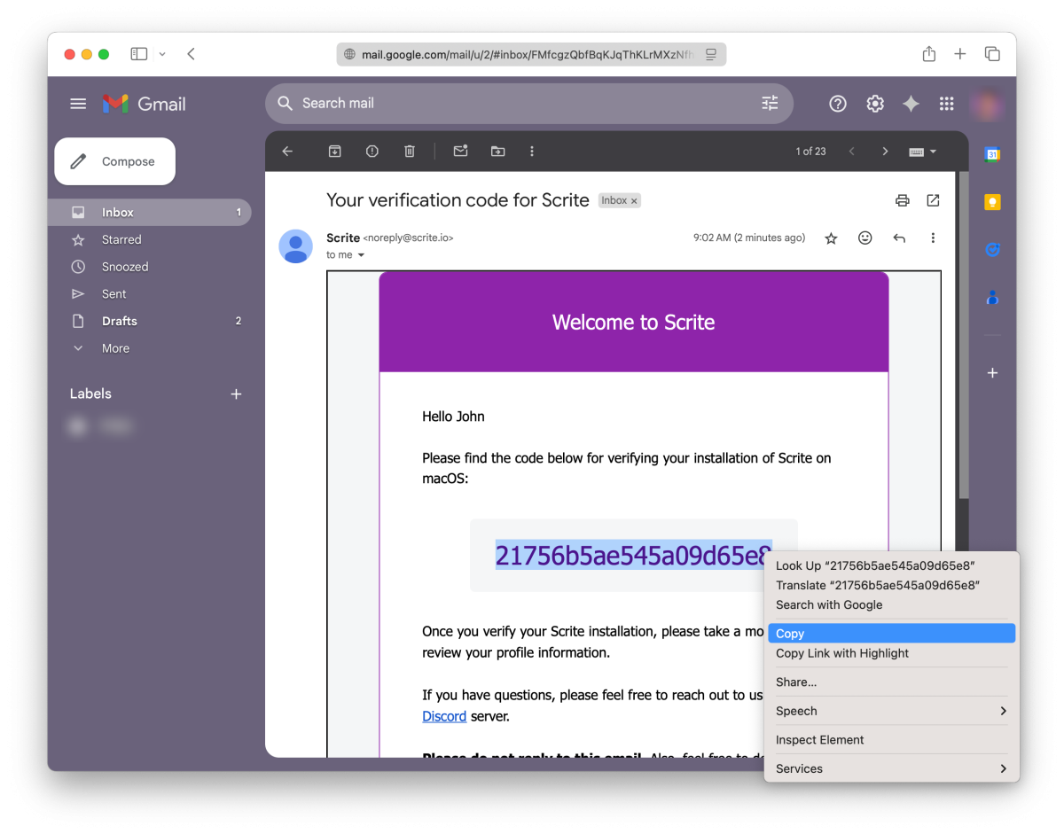Choose Copy from the context menu
This screenshot has height=834, width=1064.
890,634
